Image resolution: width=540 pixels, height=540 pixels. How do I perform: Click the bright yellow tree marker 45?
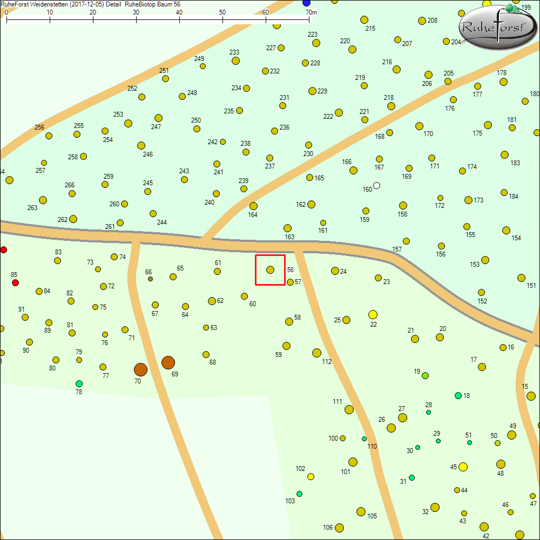click(x=463, y=467)
